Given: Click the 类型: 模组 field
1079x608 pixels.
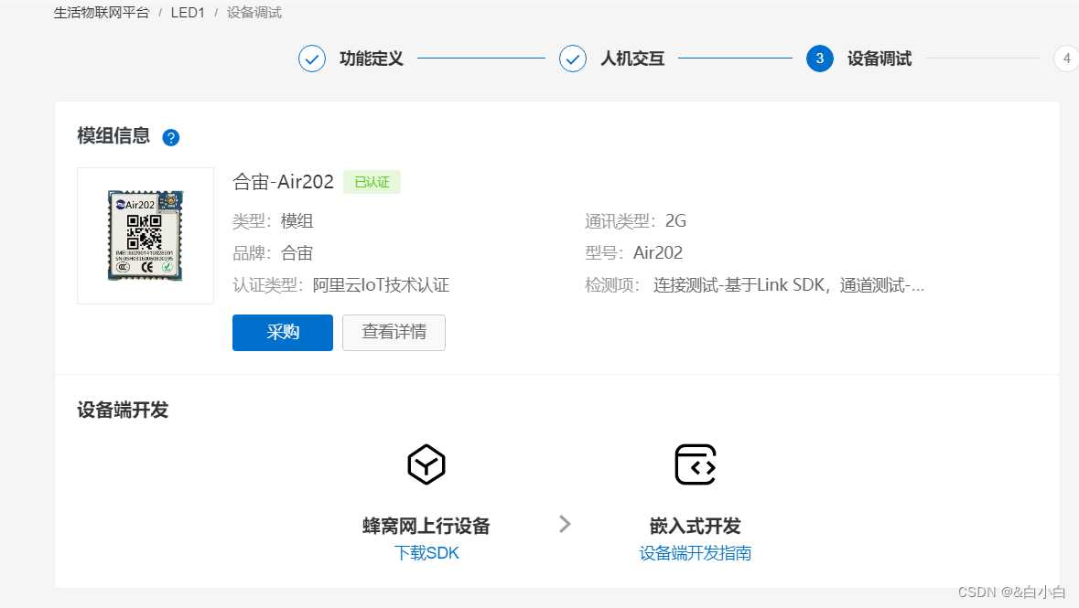Looking at the screenshot, I should [274, 221].
